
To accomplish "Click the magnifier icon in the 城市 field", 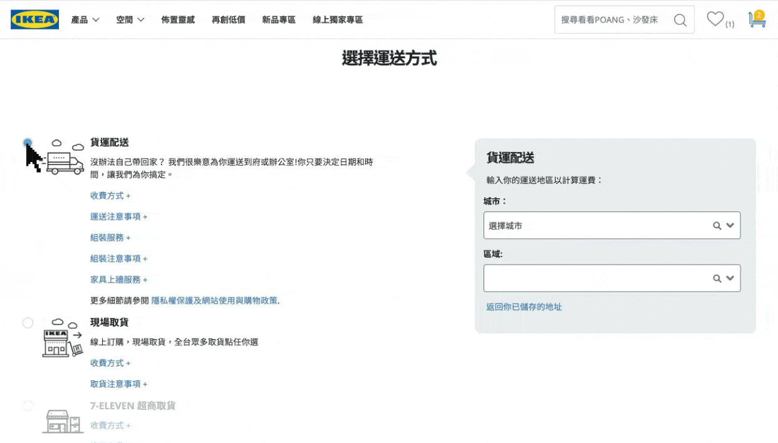I will pos(717,226).
